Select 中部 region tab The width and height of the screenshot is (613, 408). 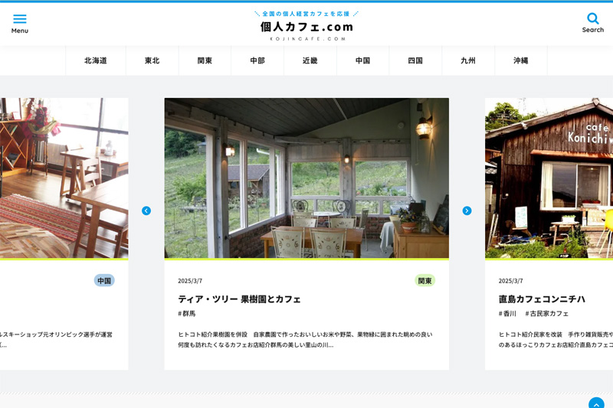257,60
